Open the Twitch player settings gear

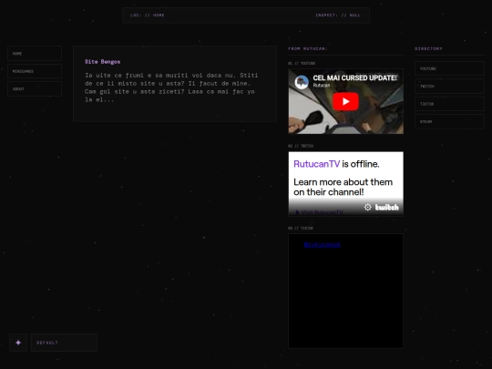368,207
